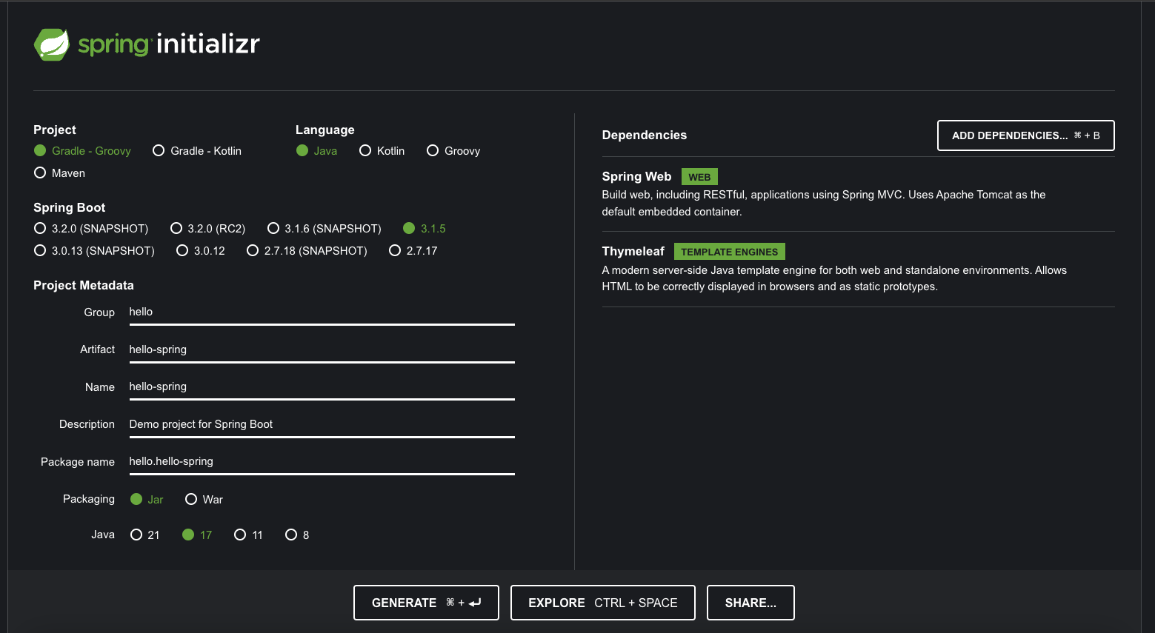Select Java version 21

tap(144, 535)
